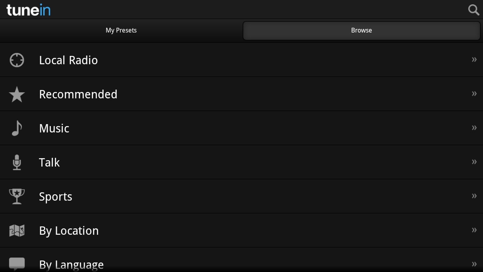Select the Browse tab

pyautogui.click(x=361, y=31)
